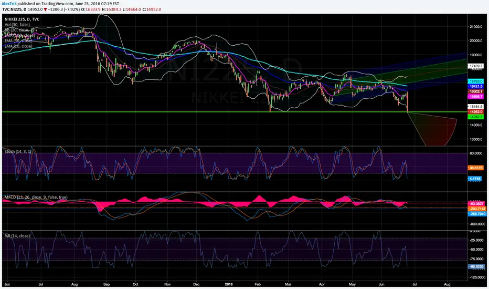
Task: Select the Vol (30, false) indicator label
Action: [x=17, y=24]
